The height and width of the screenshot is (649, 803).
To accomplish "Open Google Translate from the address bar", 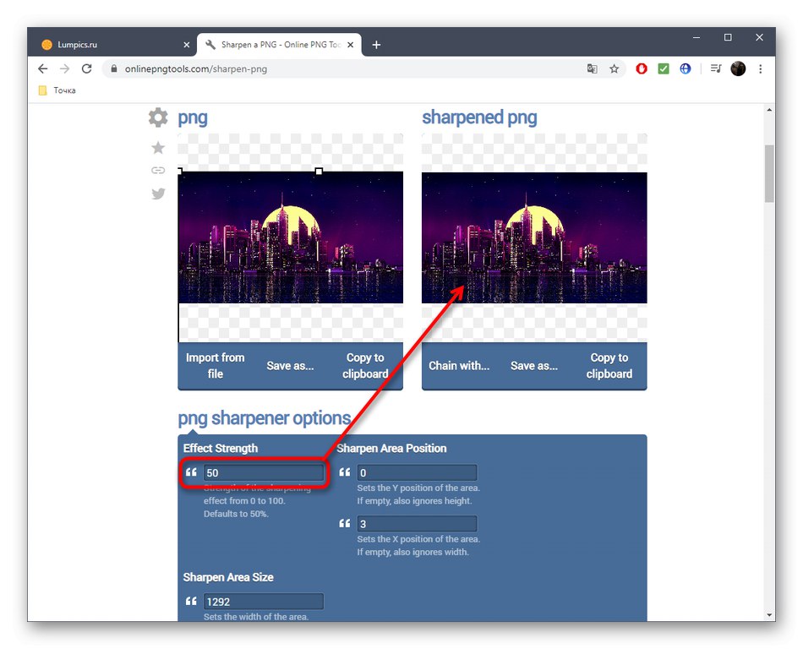I will click(592, 68).
